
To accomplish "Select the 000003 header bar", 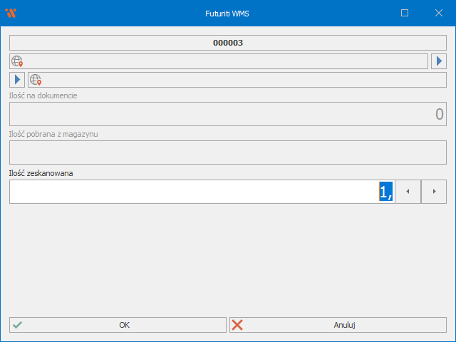I will [228, 43].
